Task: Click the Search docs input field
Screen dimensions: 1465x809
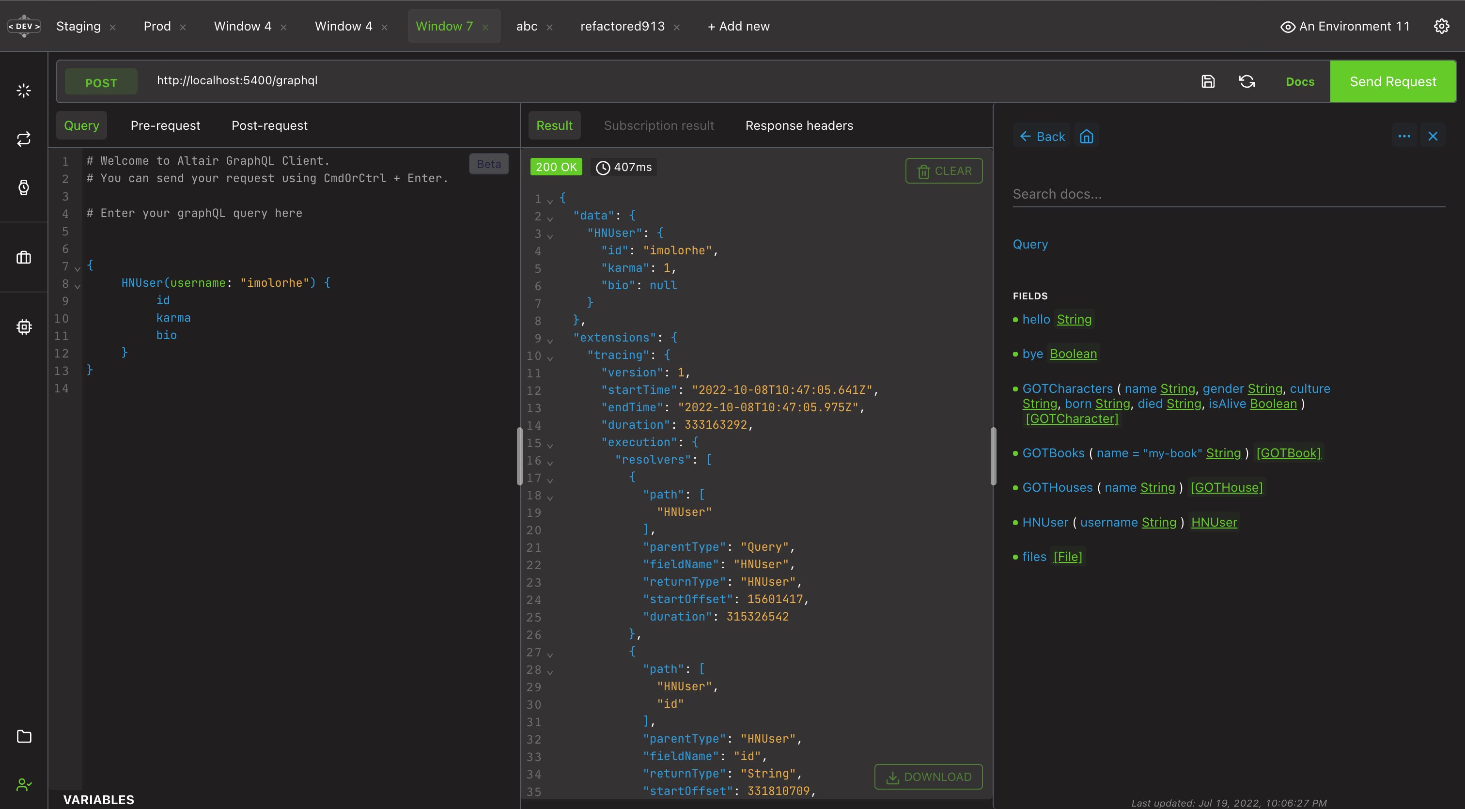Action: tap(1229, 194)
